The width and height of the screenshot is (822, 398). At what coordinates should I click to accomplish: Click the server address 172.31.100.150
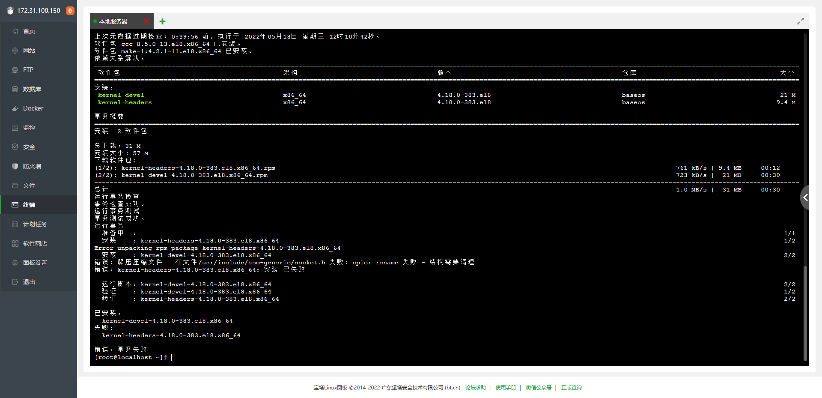39,11
